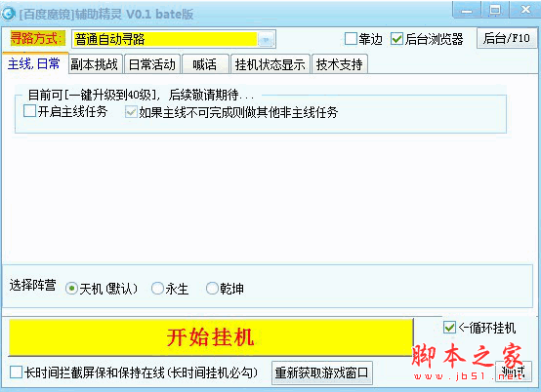Viewport: 541px width, 392px height.
Task: Maximize the 辅助精灵 window
Action: coord(495,10)
